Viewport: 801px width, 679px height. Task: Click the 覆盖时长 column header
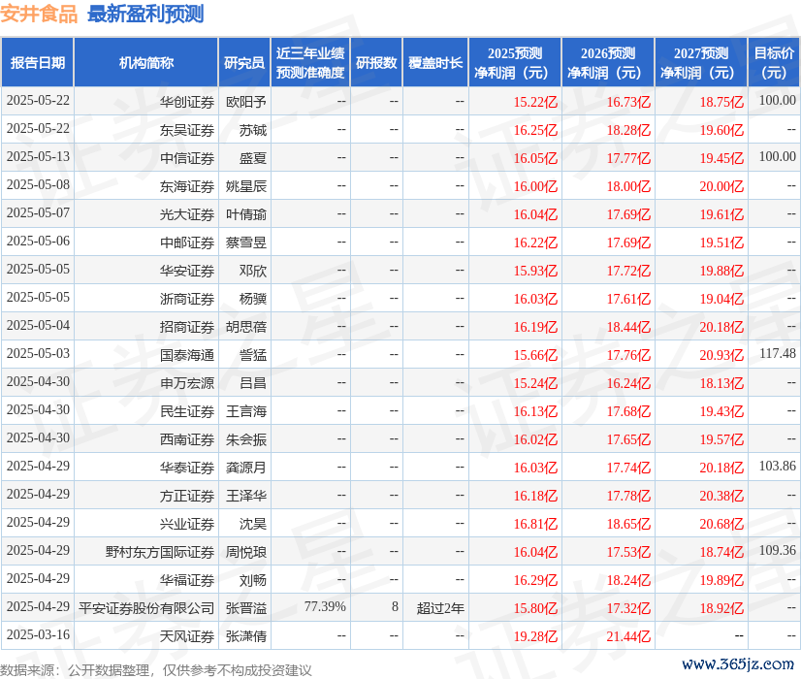pos(435,62)
